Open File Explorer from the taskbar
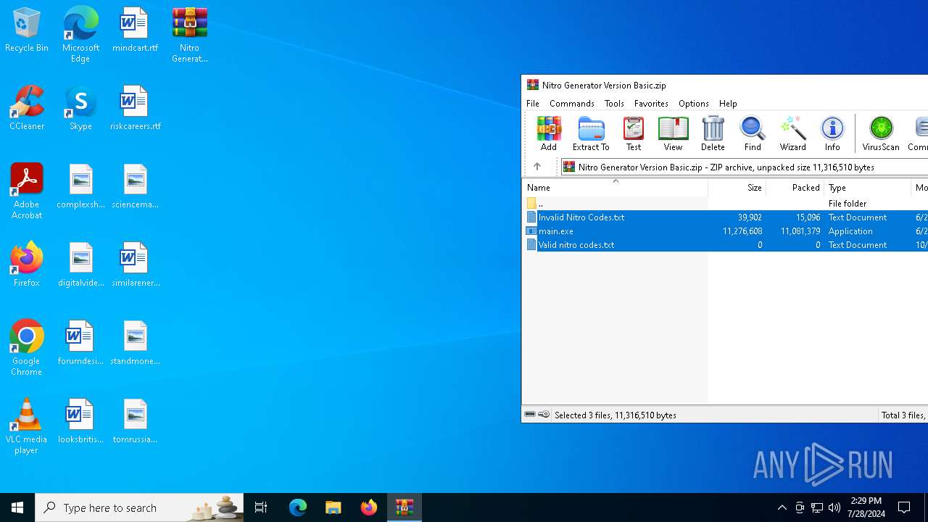The image size is (928, 522). [x=333, y=507]
